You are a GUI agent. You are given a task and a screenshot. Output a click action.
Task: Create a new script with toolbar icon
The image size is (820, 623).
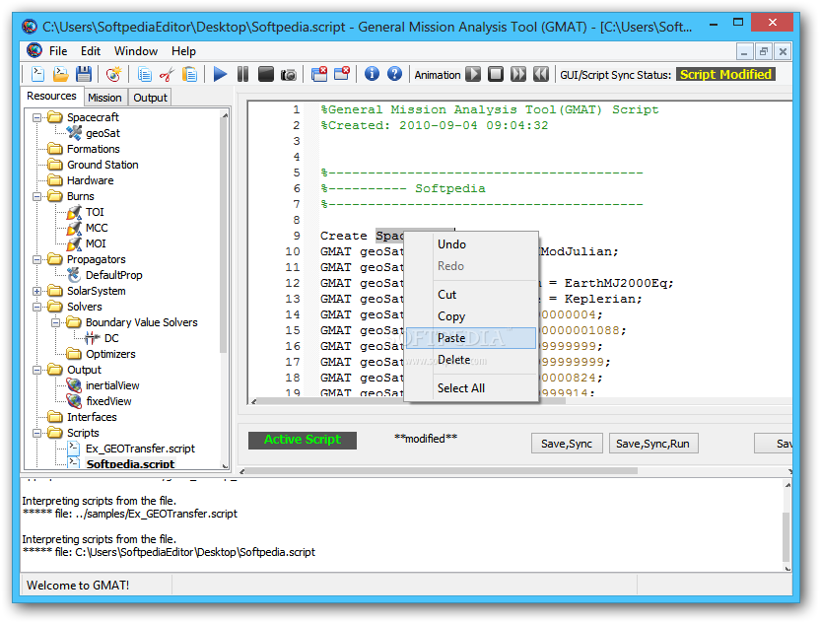tap(37, 74)
